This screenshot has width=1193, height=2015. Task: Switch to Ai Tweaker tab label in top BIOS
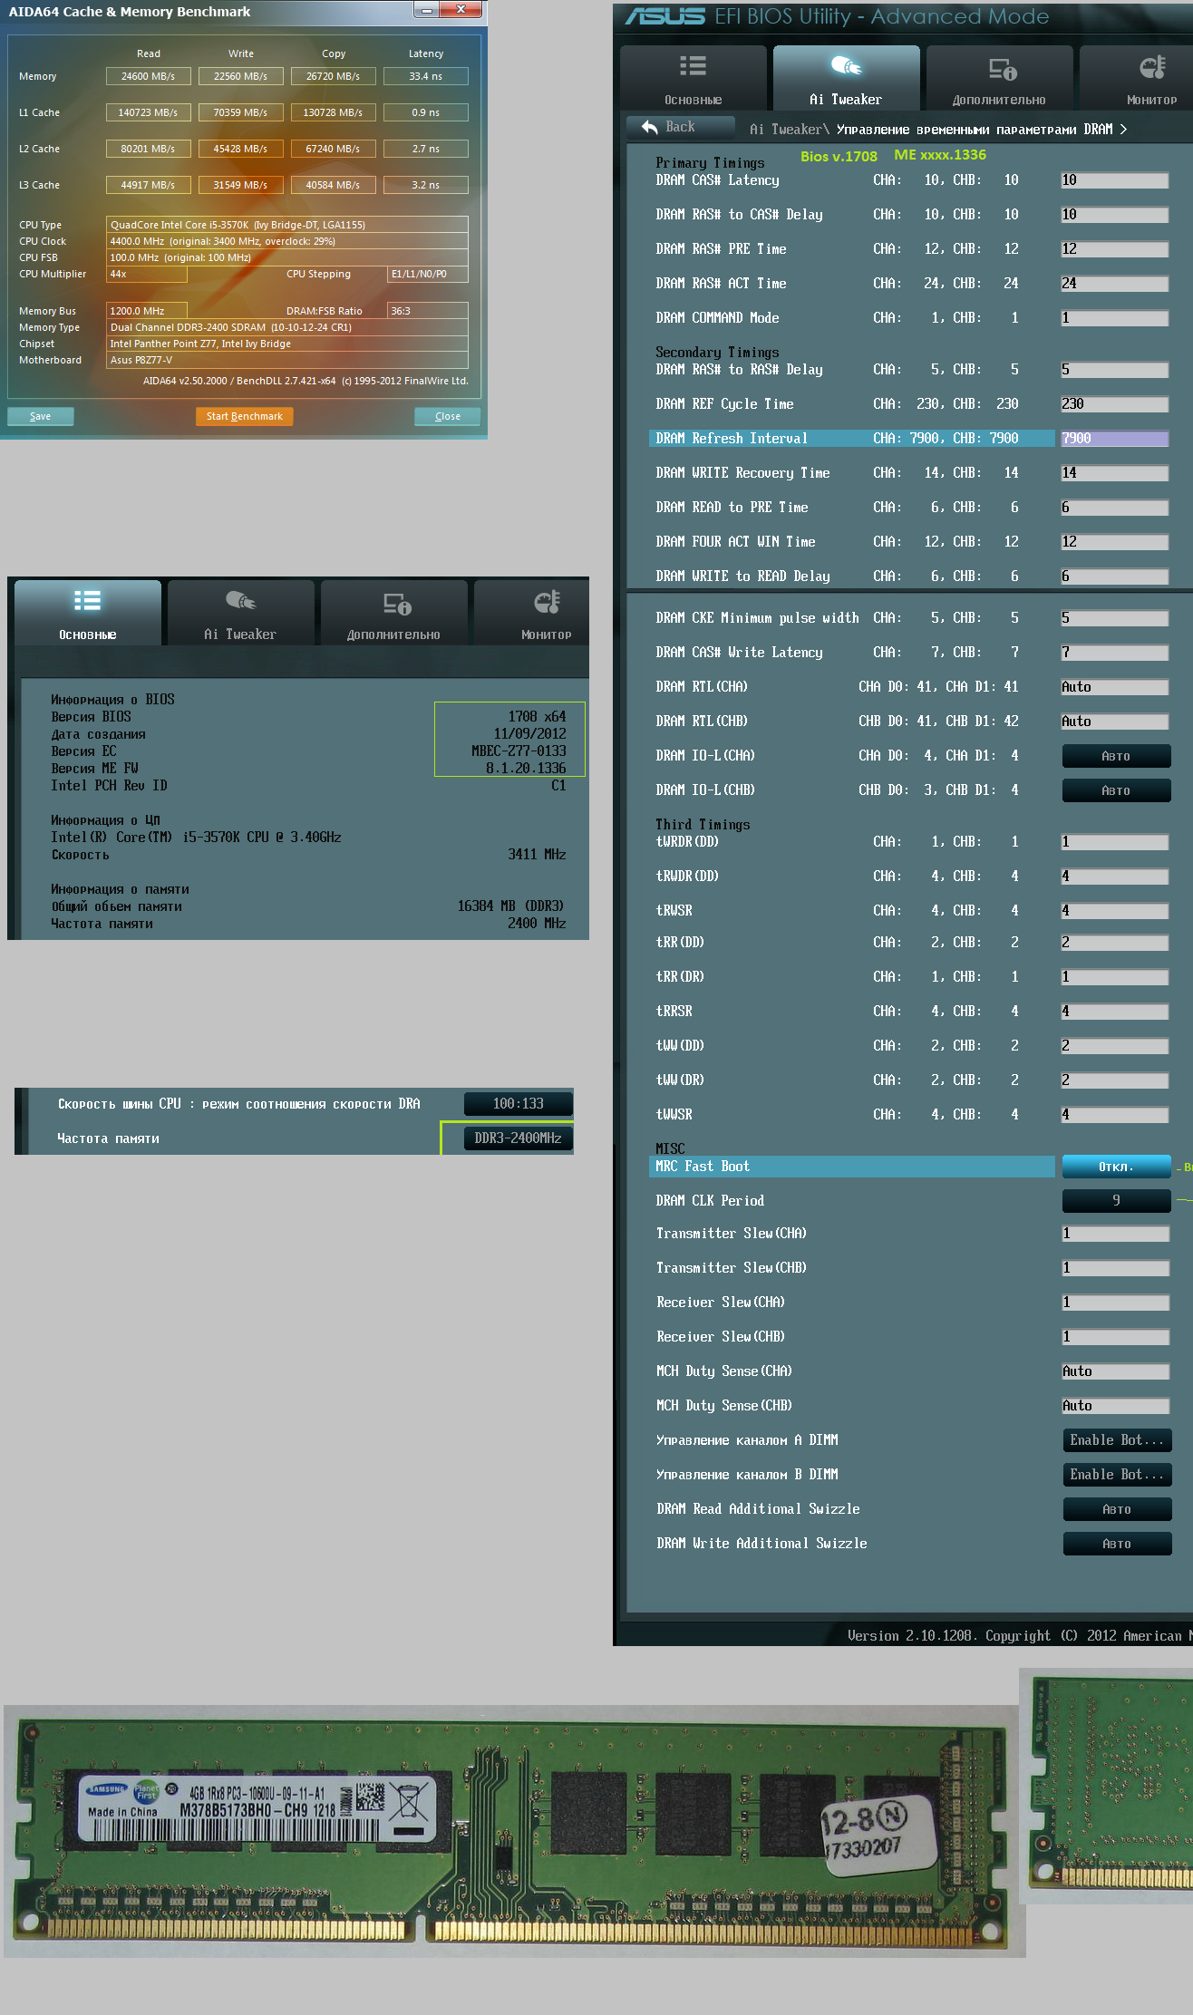[845, 100]
